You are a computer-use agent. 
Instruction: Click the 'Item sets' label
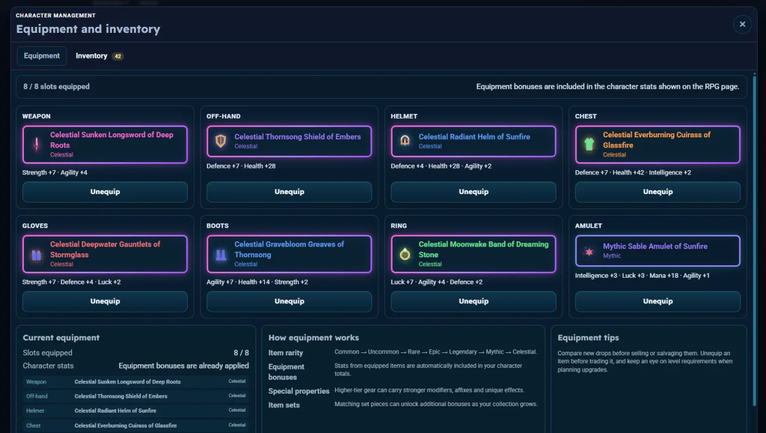tap(284, 405)
